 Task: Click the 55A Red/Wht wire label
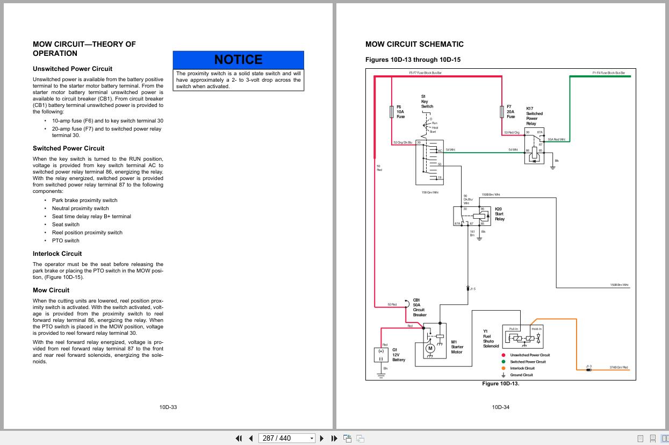tap(557, 139)
